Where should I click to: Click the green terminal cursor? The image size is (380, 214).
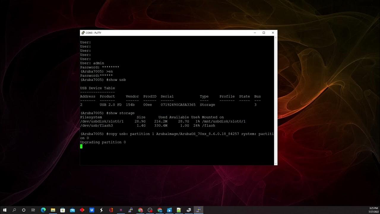(81, 146)
